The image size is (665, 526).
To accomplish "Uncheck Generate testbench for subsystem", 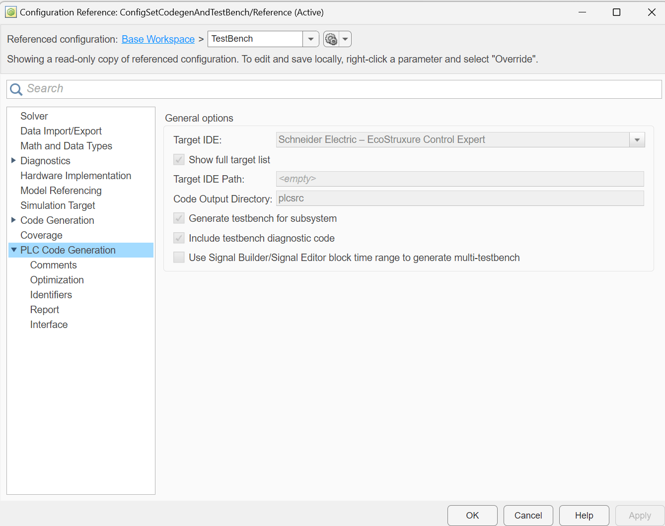I will (x=179, y=218).
